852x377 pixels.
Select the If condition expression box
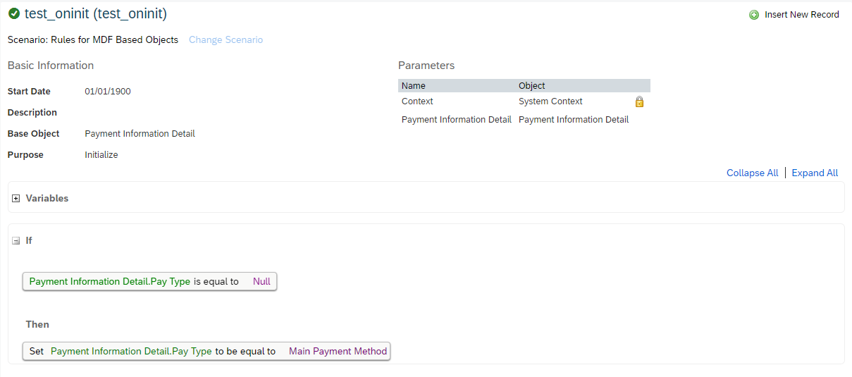click(x=149, y=282)
